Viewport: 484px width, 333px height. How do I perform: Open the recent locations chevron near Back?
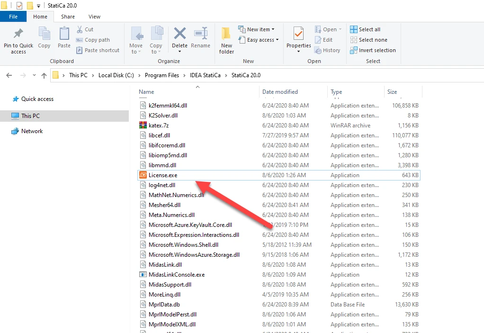(x=34, y=75)
